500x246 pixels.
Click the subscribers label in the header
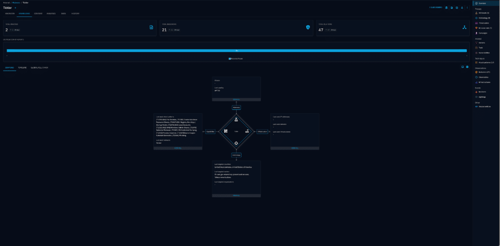pyautogui.click(x=436, y=7)
